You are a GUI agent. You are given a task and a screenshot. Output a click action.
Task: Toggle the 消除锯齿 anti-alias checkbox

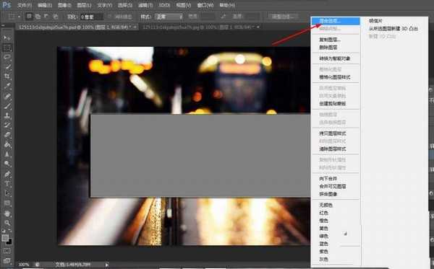click(110, 17)
